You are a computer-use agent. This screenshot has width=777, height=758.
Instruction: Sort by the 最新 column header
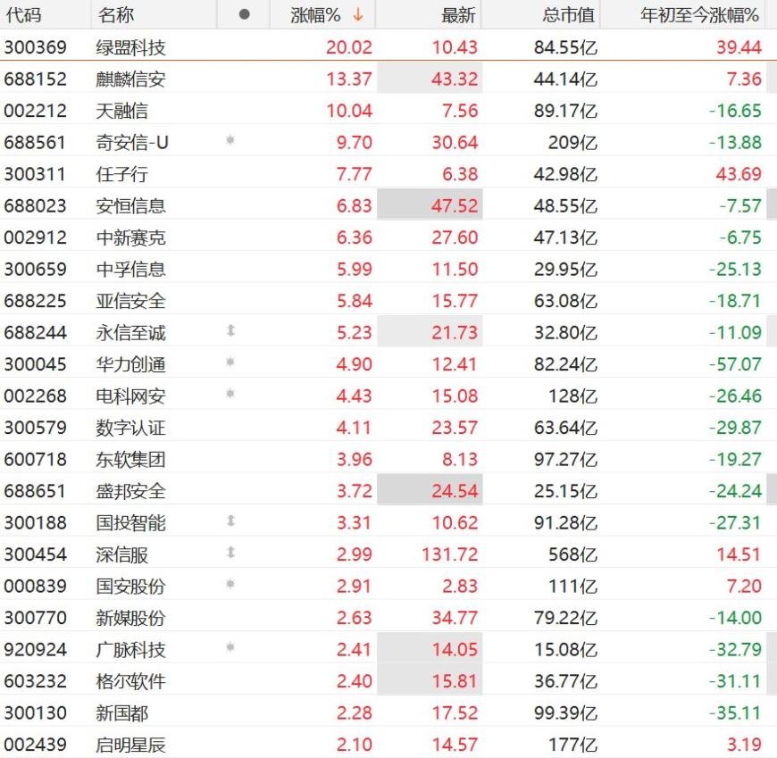(458, 15)
